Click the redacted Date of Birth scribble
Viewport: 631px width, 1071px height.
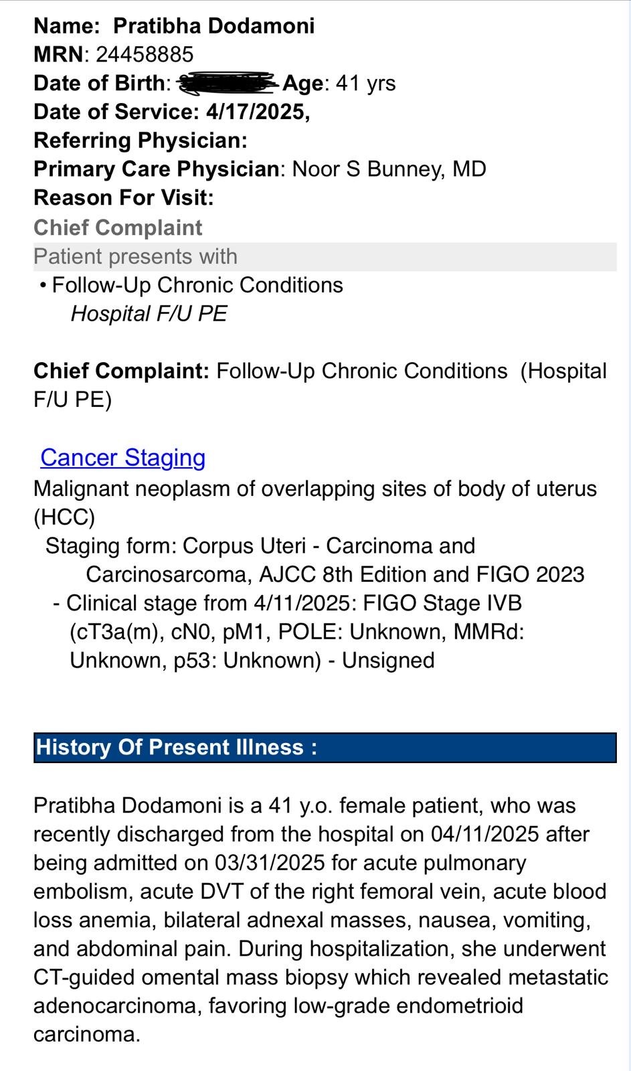[x=226, y=83]
